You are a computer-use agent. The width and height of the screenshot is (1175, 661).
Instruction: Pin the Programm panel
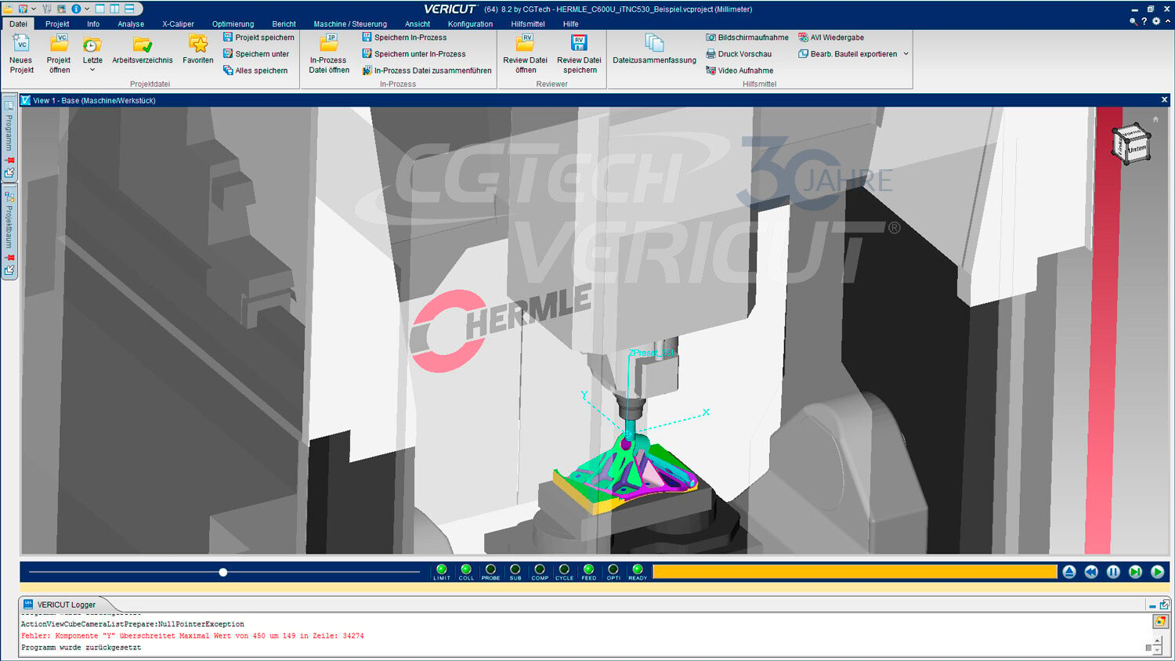coord(10,160)
